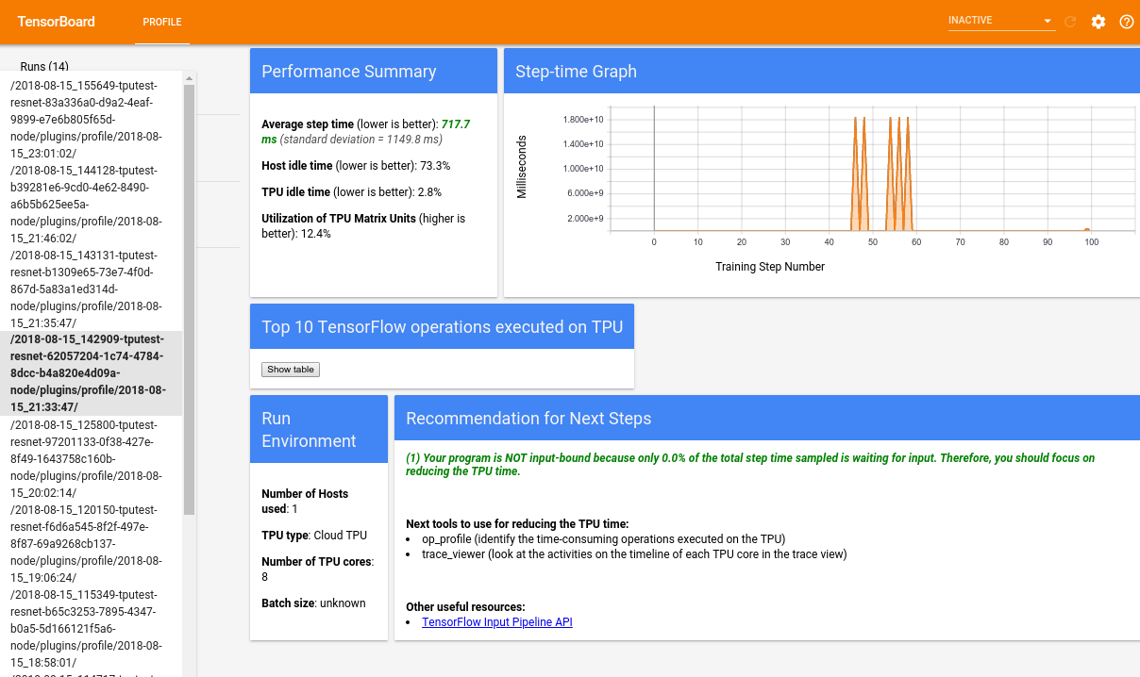Open the INACTIVE dashboard dropdown

[x=1001, y=21]
